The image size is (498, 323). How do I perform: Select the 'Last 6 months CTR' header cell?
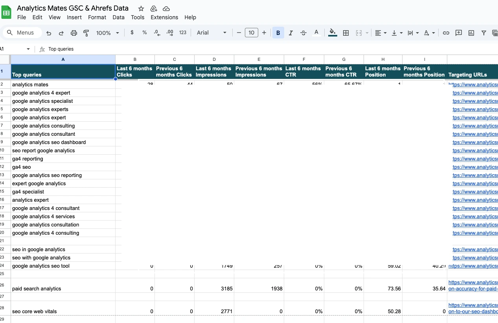coord(304,71)
